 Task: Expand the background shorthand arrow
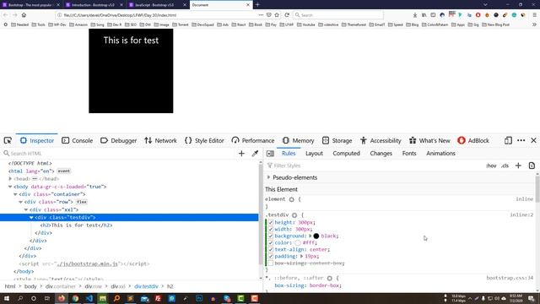pos(310,236)
